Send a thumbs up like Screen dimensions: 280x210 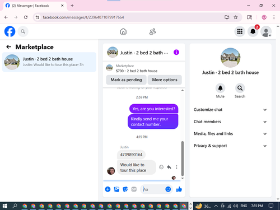(179, 189)
